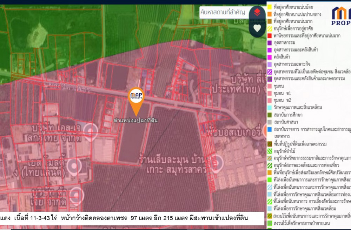Click legend entry ชุมชน ช1

click(x=282, y=93)
